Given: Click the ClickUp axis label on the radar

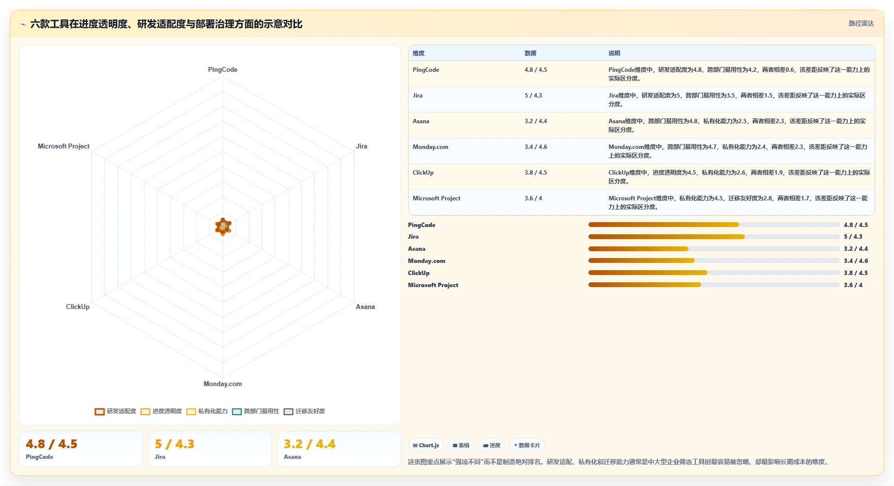Looking at the screenshot, I should 78,307.
